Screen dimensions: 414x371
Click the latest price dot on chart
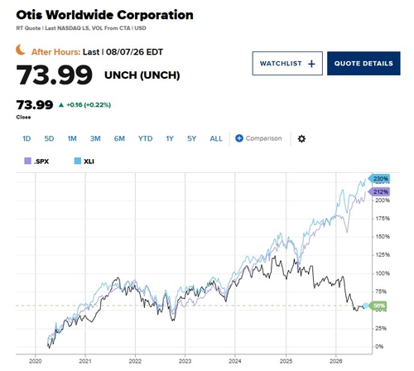click(365, 306)
